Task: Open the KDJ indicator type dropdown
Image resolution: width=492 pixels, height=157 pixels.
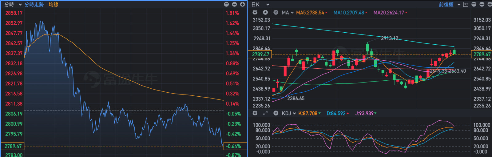Action: click(289, 113)
